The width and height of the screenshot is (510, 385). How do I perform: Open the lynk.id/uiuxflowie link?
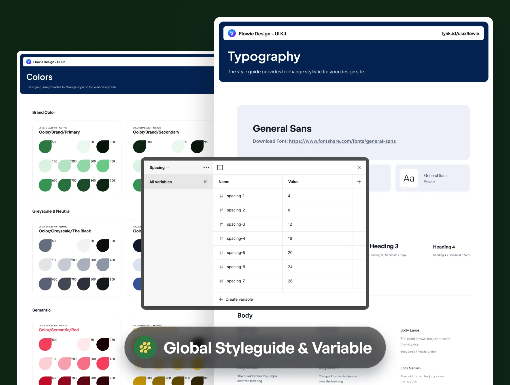pyautogui.click(x=460, y=33)
